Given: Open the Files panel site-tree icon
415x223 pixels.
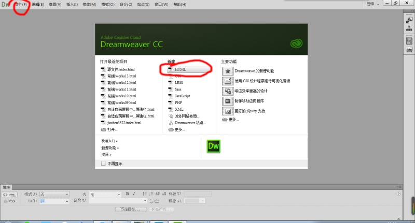Looking at the screenshot, I should (x=409, y=28).
